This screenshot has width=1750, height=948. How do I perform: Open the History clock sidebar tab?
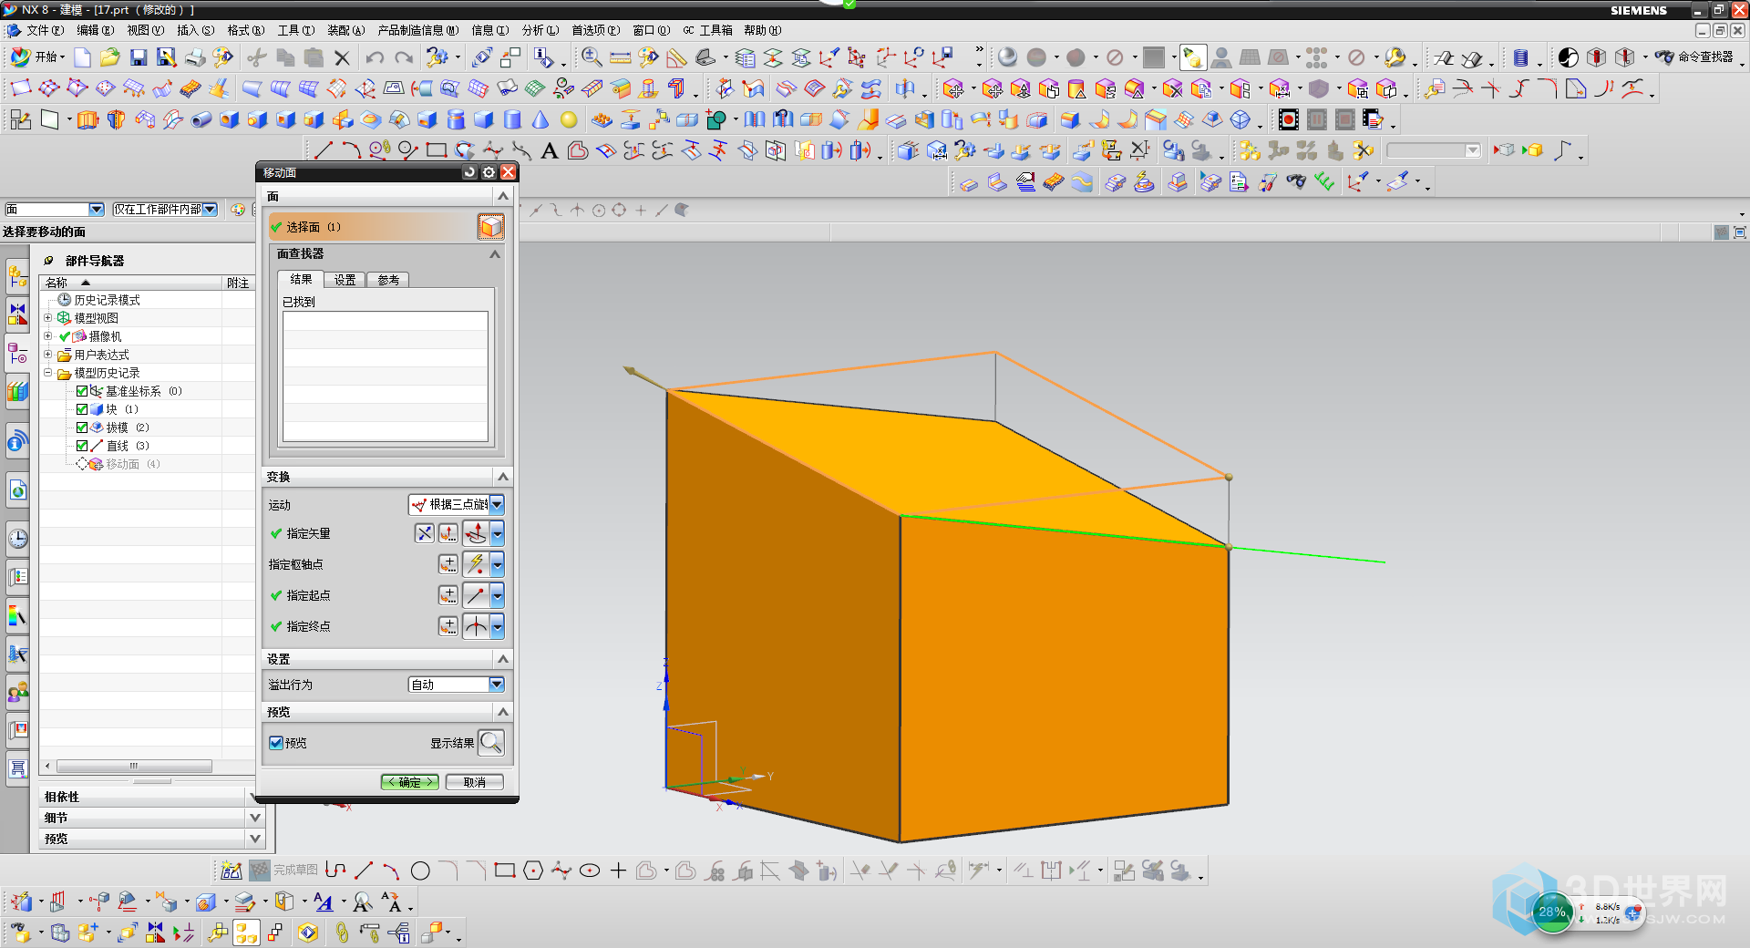[x=17, y=539]
